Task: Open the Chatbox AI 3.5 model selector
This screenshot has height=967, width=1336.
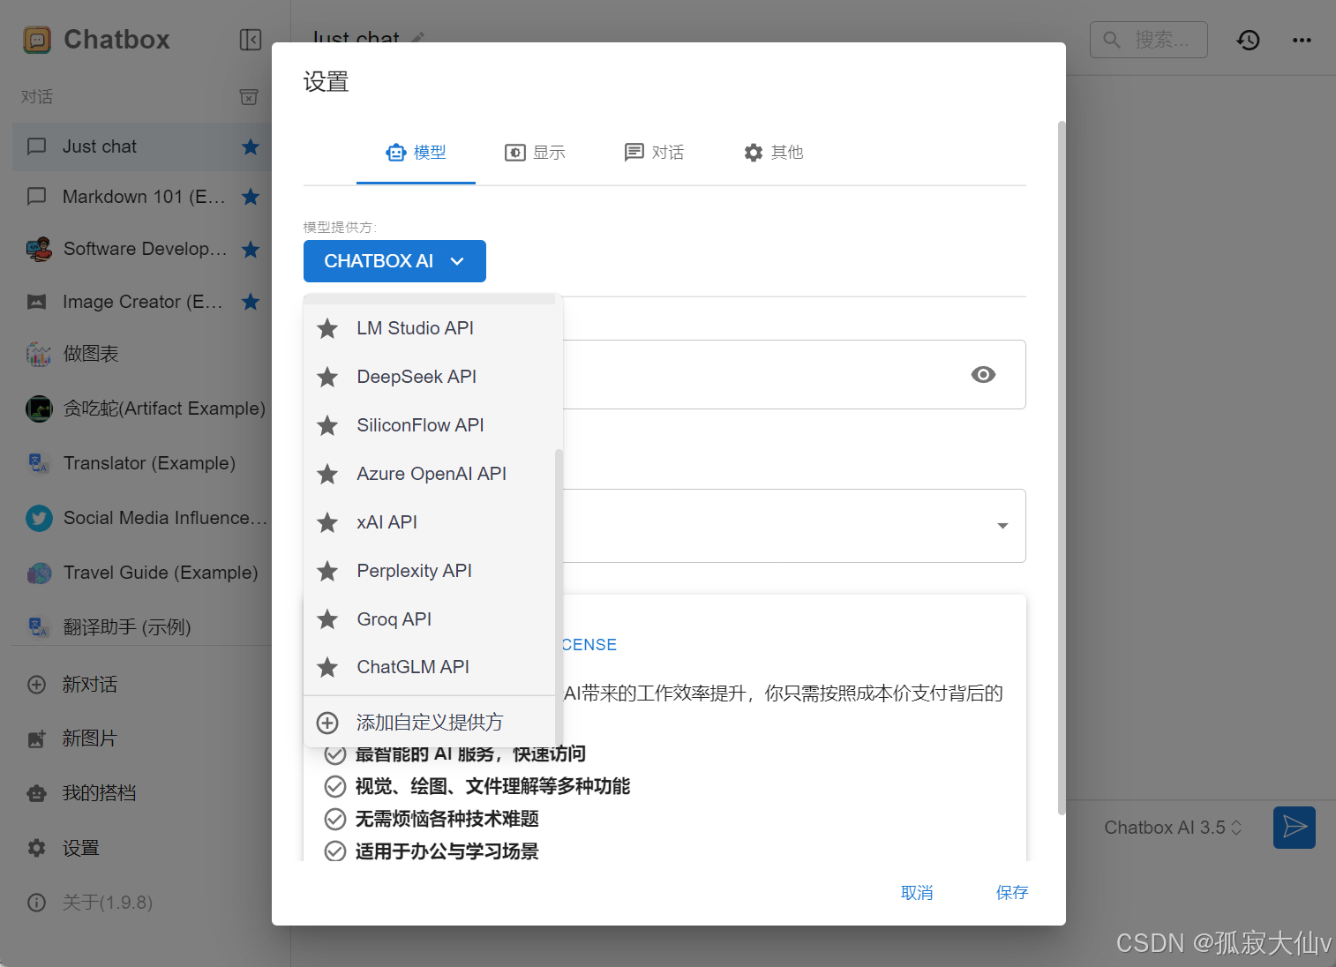Action: point(1173,828)
